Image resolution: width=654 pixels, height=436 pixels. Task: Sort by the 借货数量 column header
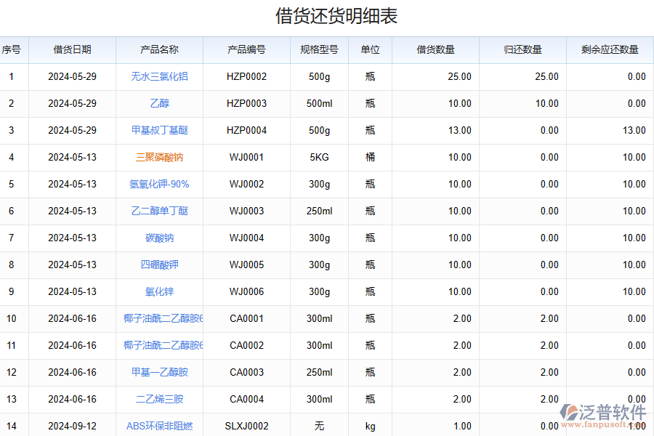point(436,49)
